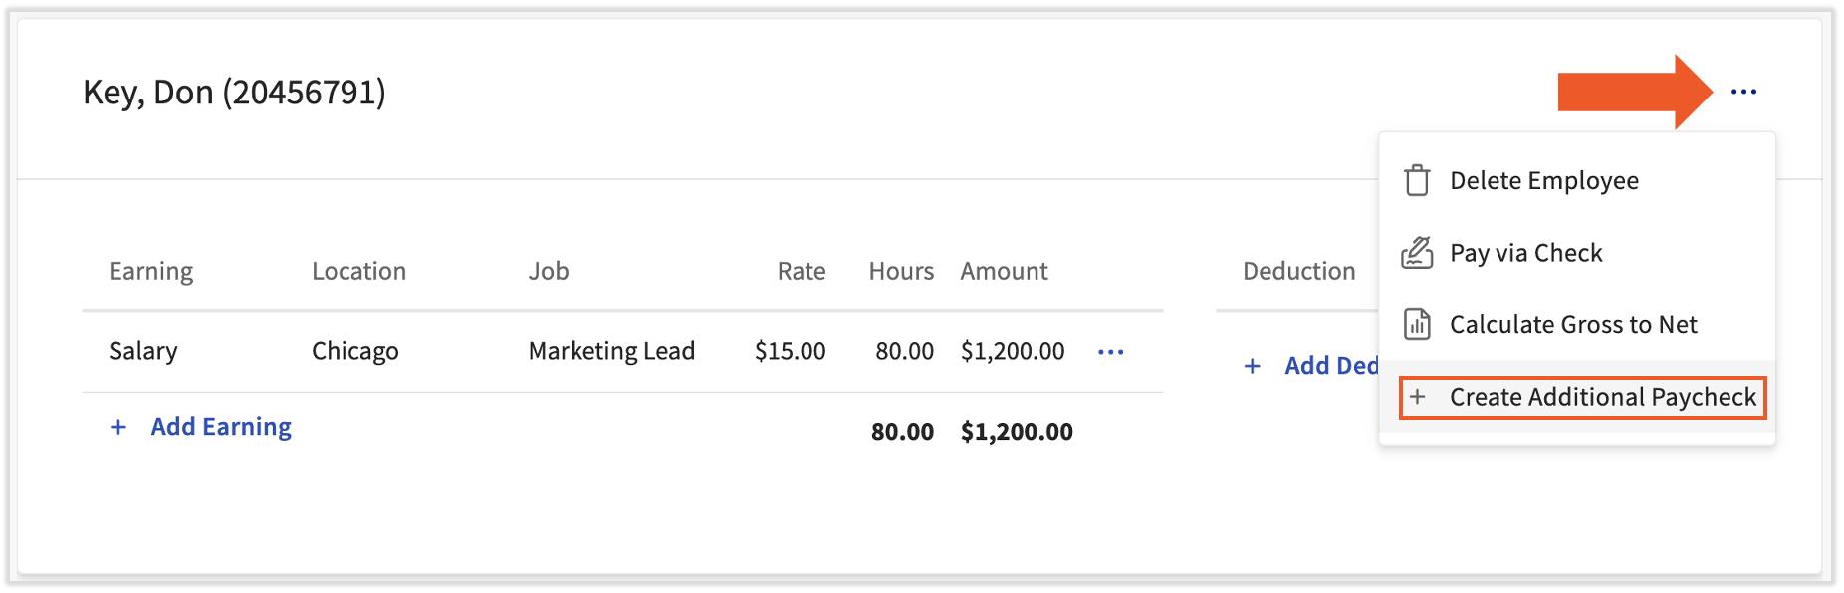Click the Chicago location cell
This screenshot has height=593, width=1844.
coord(354,351)
